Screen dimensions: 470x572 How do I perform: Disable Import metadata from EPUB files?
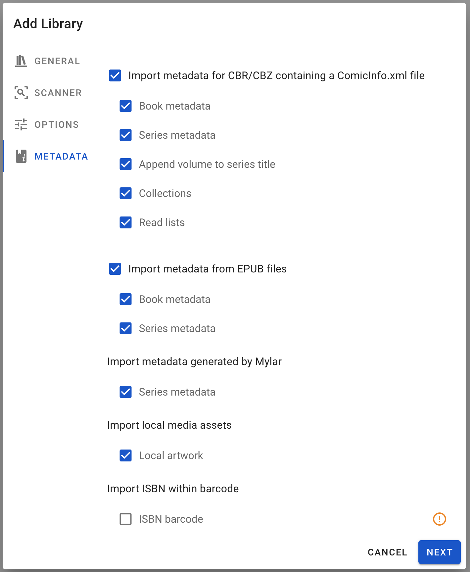[x=115, y=269]
